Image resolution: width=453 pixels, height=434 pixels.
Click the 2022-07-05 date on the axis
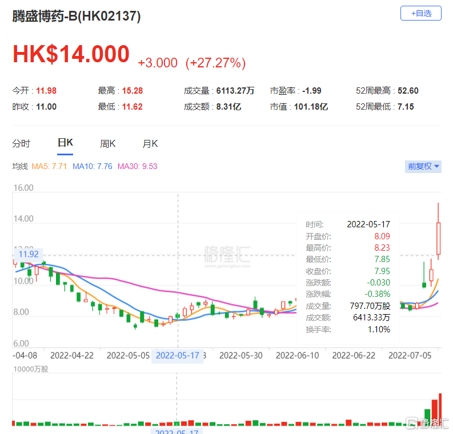pyautogui.click(x=410, y=355)
